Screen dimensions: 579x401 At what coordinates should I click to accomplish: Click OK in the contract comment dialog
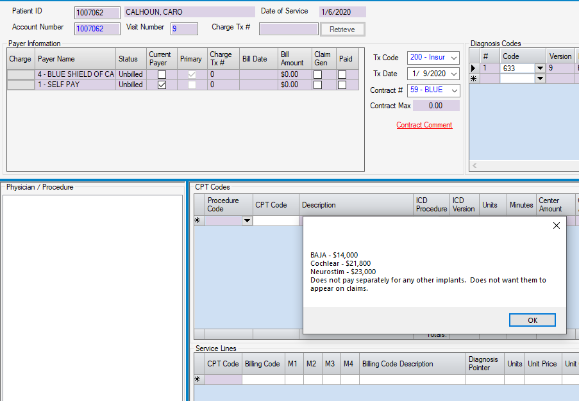532,320
